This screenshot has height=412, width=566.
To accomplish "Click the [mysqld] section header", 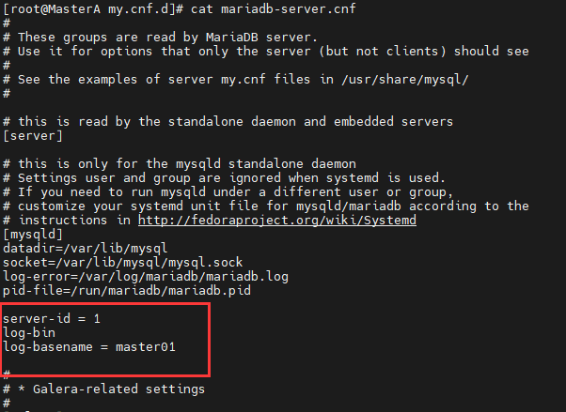I will click(33, 234).
